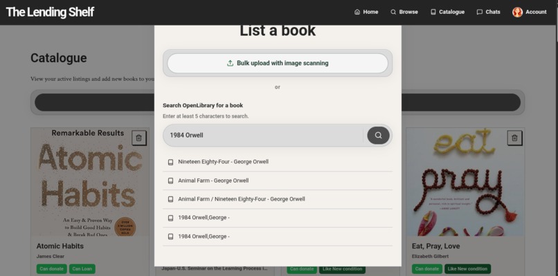Screen dimensions: 558x276
Task: Open the Atomic Habits cover image
Action: 90,182
